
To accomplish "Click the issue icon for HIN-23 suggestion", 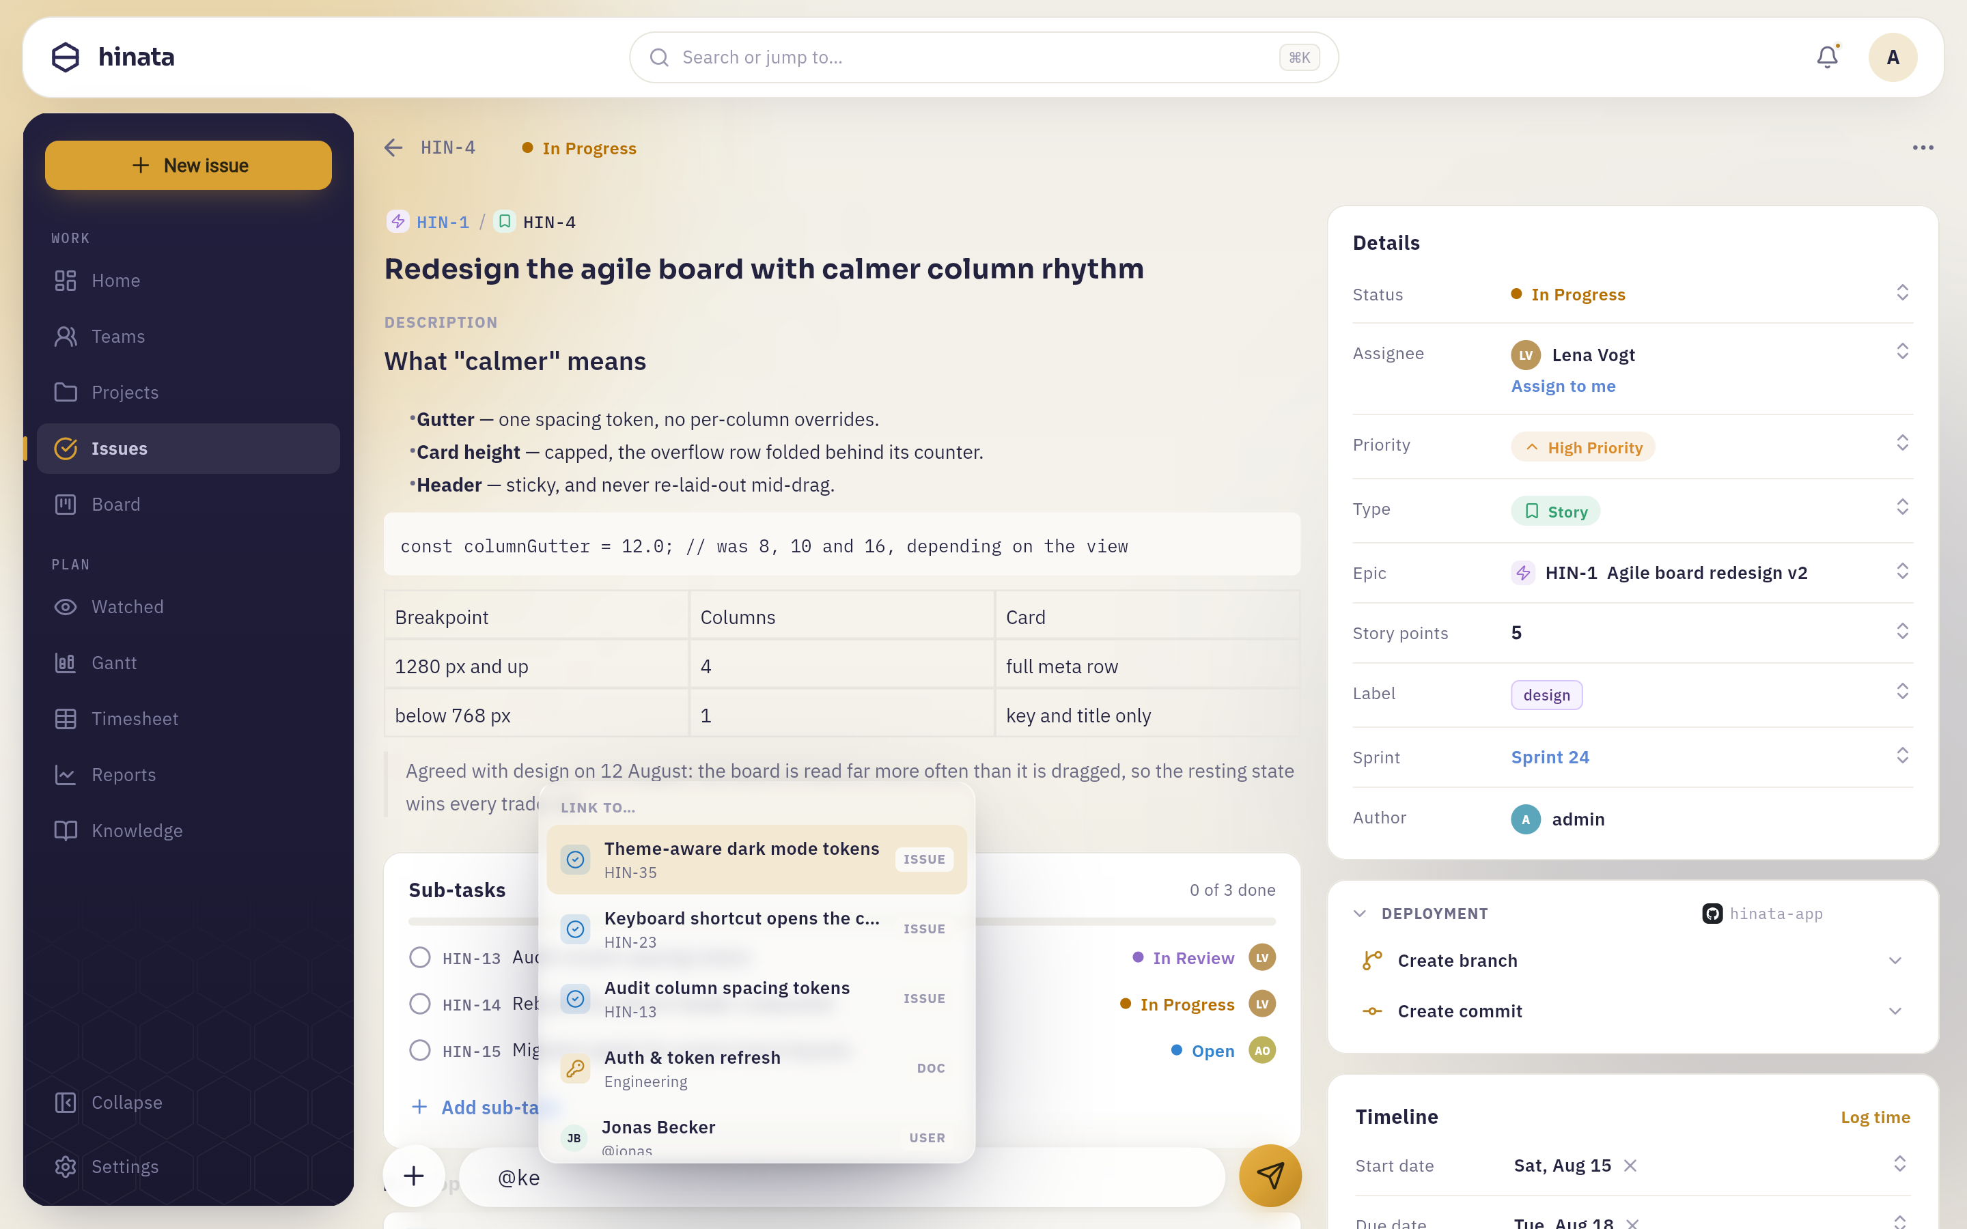I will (x=576, y=929).
